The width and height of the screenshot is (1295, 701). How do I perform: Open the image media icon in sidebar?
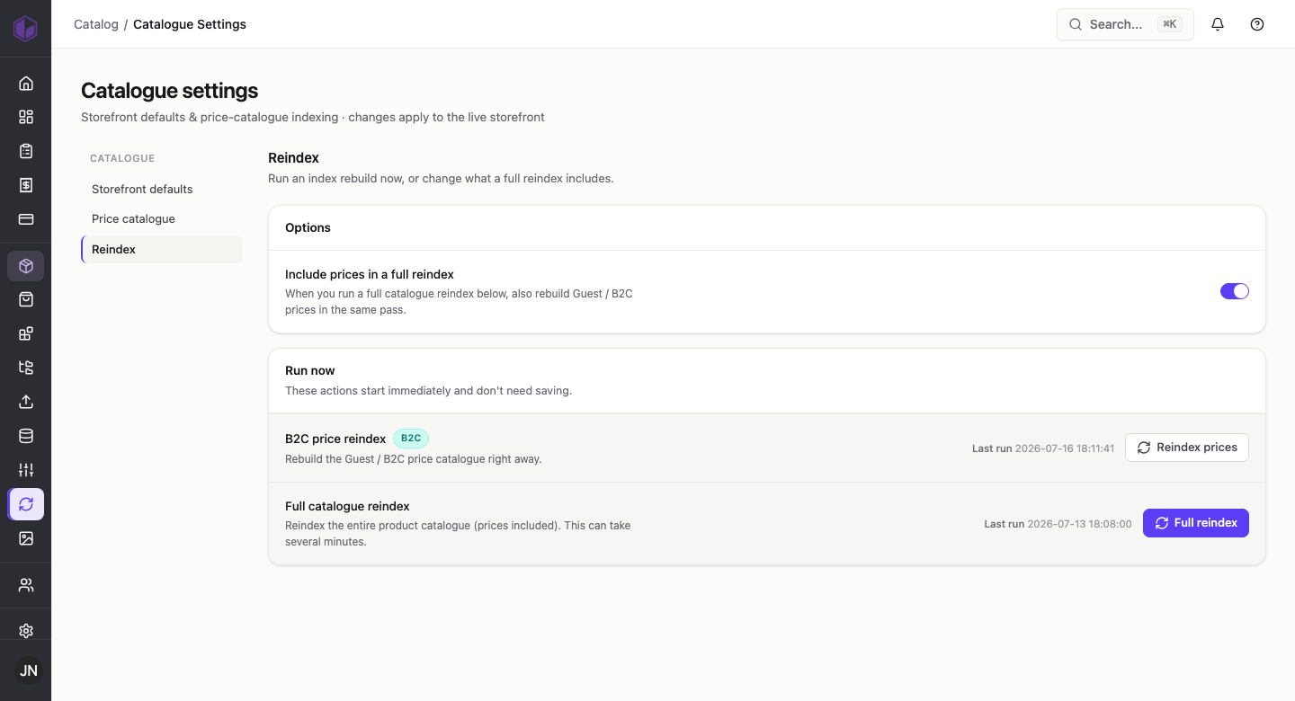coord(26,538)
